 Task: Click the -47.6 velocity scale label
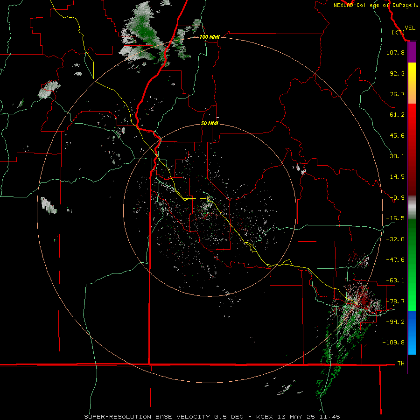(x=395, y=260)
